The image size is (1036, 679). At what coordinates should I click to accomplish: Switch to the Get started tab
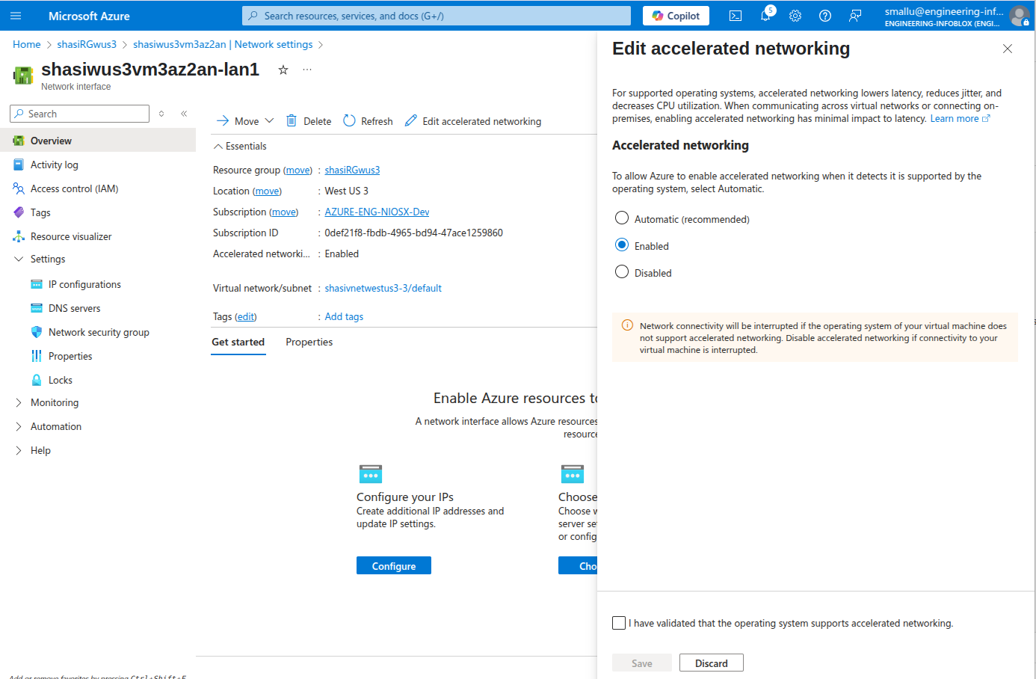click(238, 342)
